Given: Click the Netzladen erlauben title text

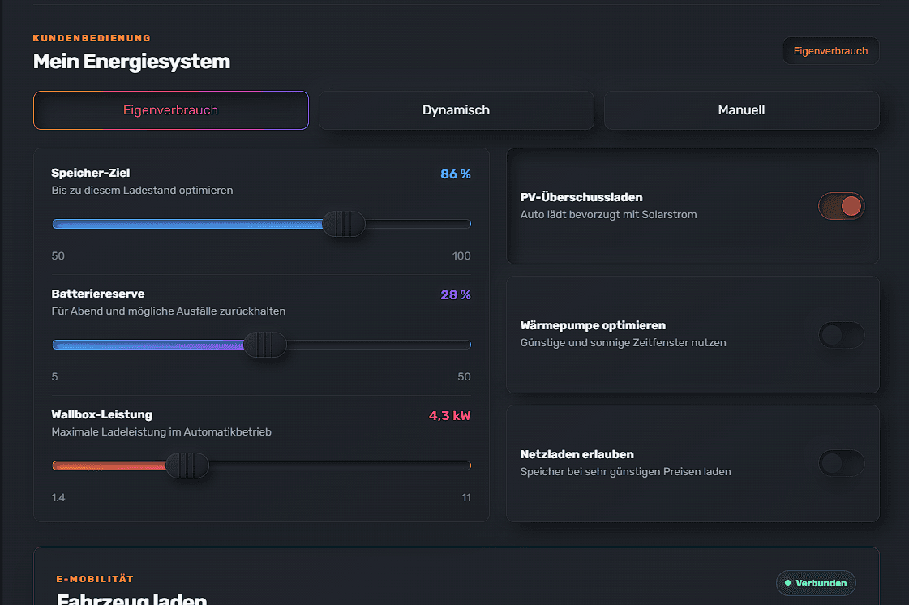Looking at the screenshot, I should click(x=577, y=454).
